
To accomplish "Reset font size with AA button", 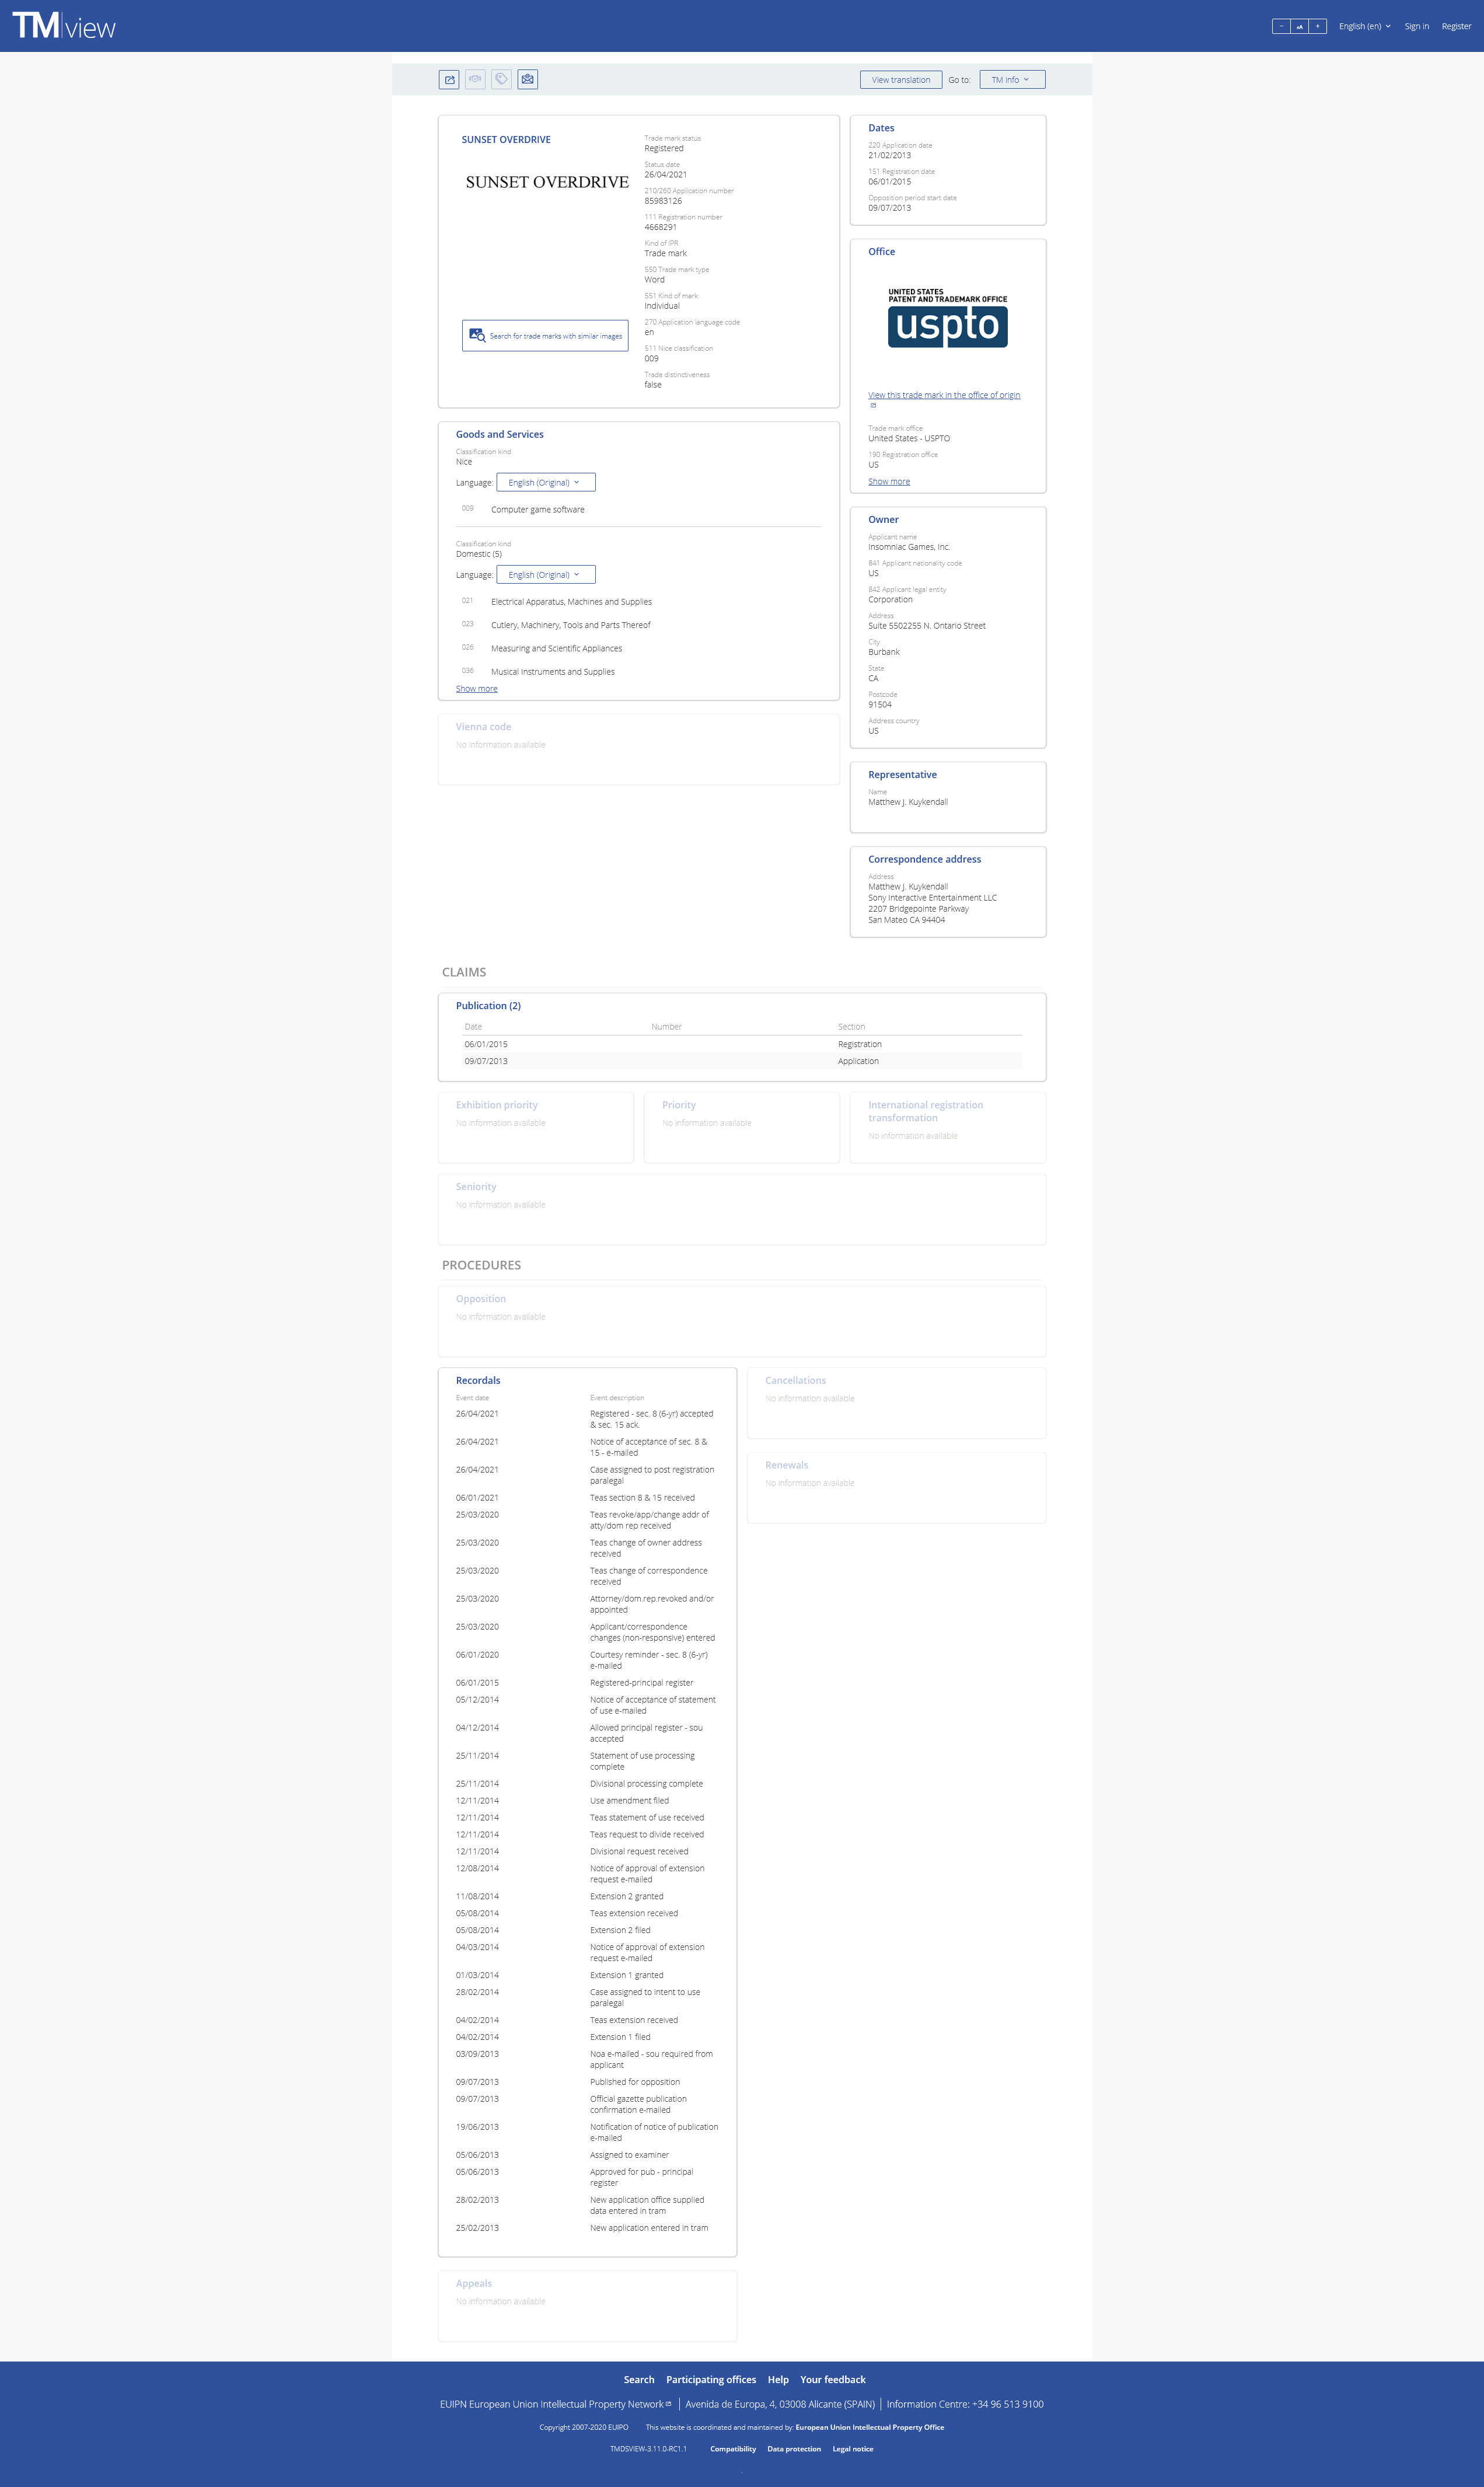I will [x=1299, y=26].
